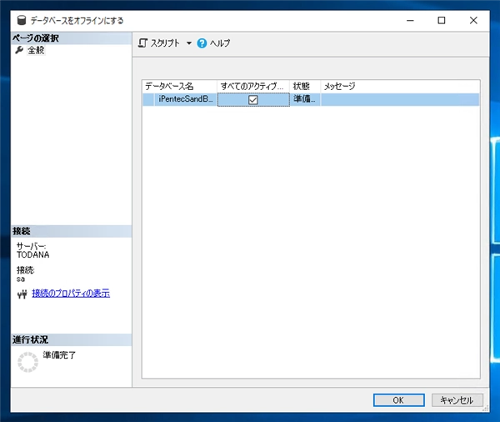Maximize the dialog window

coord(442,20)
